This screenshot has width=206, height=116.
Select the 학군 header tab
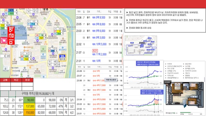(16, 80)
